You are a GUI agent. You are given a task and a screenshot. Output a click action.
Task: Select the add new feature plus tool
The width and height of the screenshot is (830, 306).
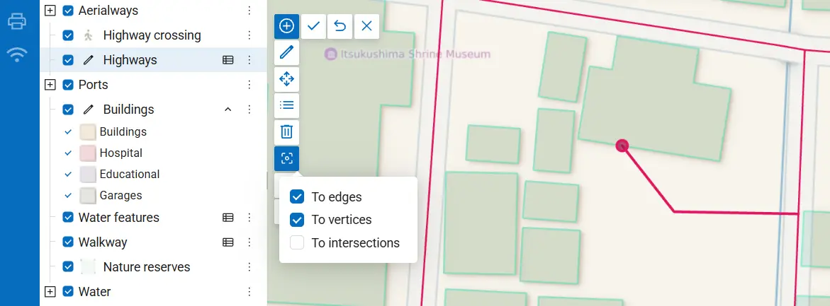286,26
